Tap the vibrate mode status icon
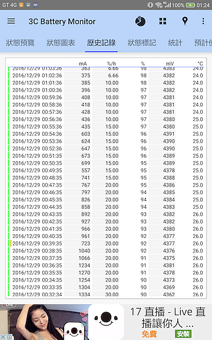Screen dimensions: 212x340 (x=150, y=5)
